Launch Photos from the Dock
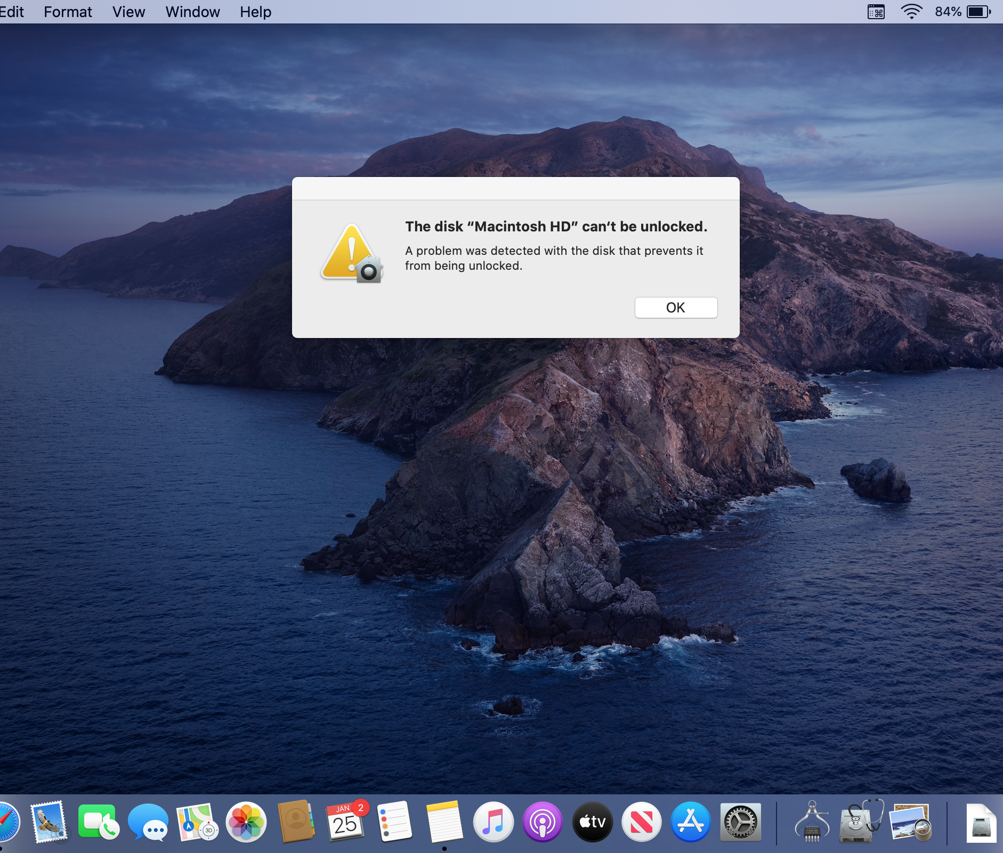 (x=246, y=822)
